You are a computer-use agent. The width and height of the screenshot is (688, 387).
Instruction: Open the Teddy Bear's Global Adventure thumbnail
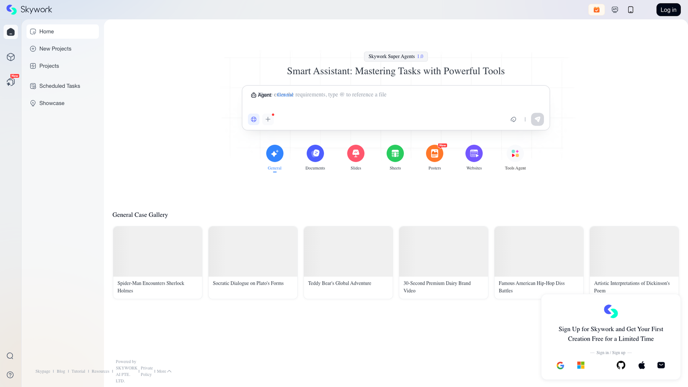(348, 252)
